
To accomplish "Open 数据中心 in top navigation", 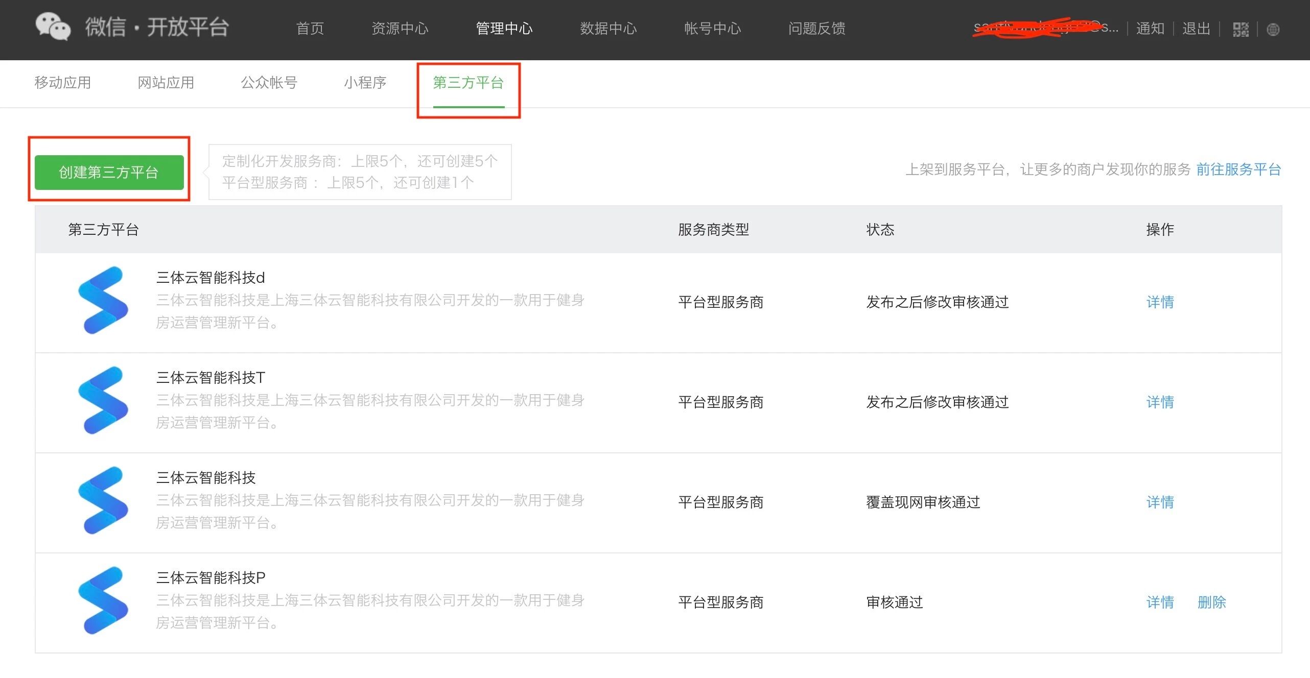I will coord(608,29).
